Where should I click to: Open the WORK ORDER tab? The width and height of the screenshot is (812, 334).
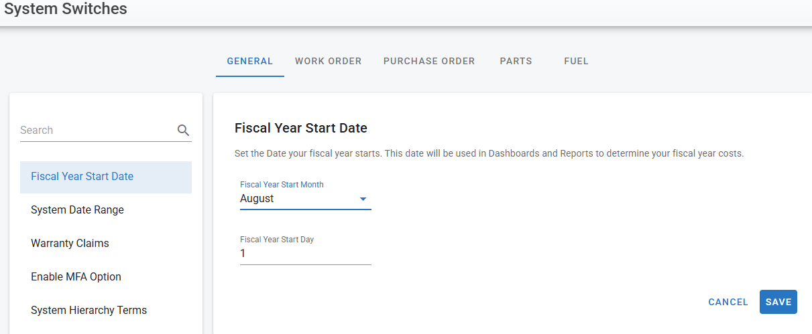328,61
